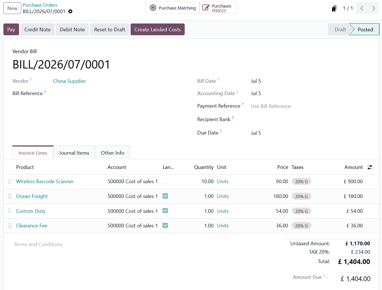Viewport: 382px width, 290px height.
Task: Click the Purchases edit pencil icon
Action: pyautogui.click(x=206, y=8)
